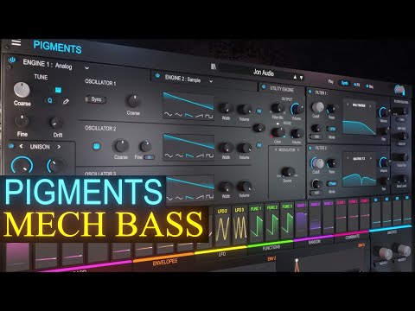Viewport: 415px width, 311px height.
Task: Select next preset with down arrow
Action: coord(301,78)
